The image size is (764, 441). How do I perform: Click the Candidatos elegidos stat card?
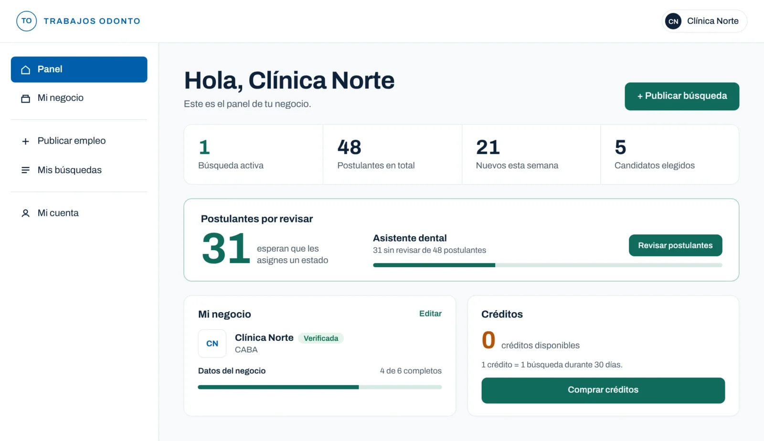tap(670, 155)
